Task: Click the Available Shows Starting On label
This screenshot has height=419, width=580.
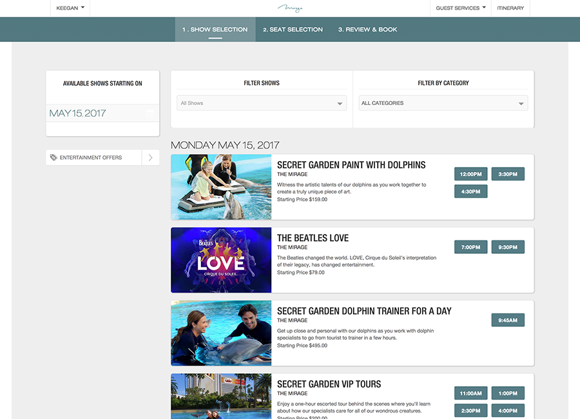Action: coord(102,83)
